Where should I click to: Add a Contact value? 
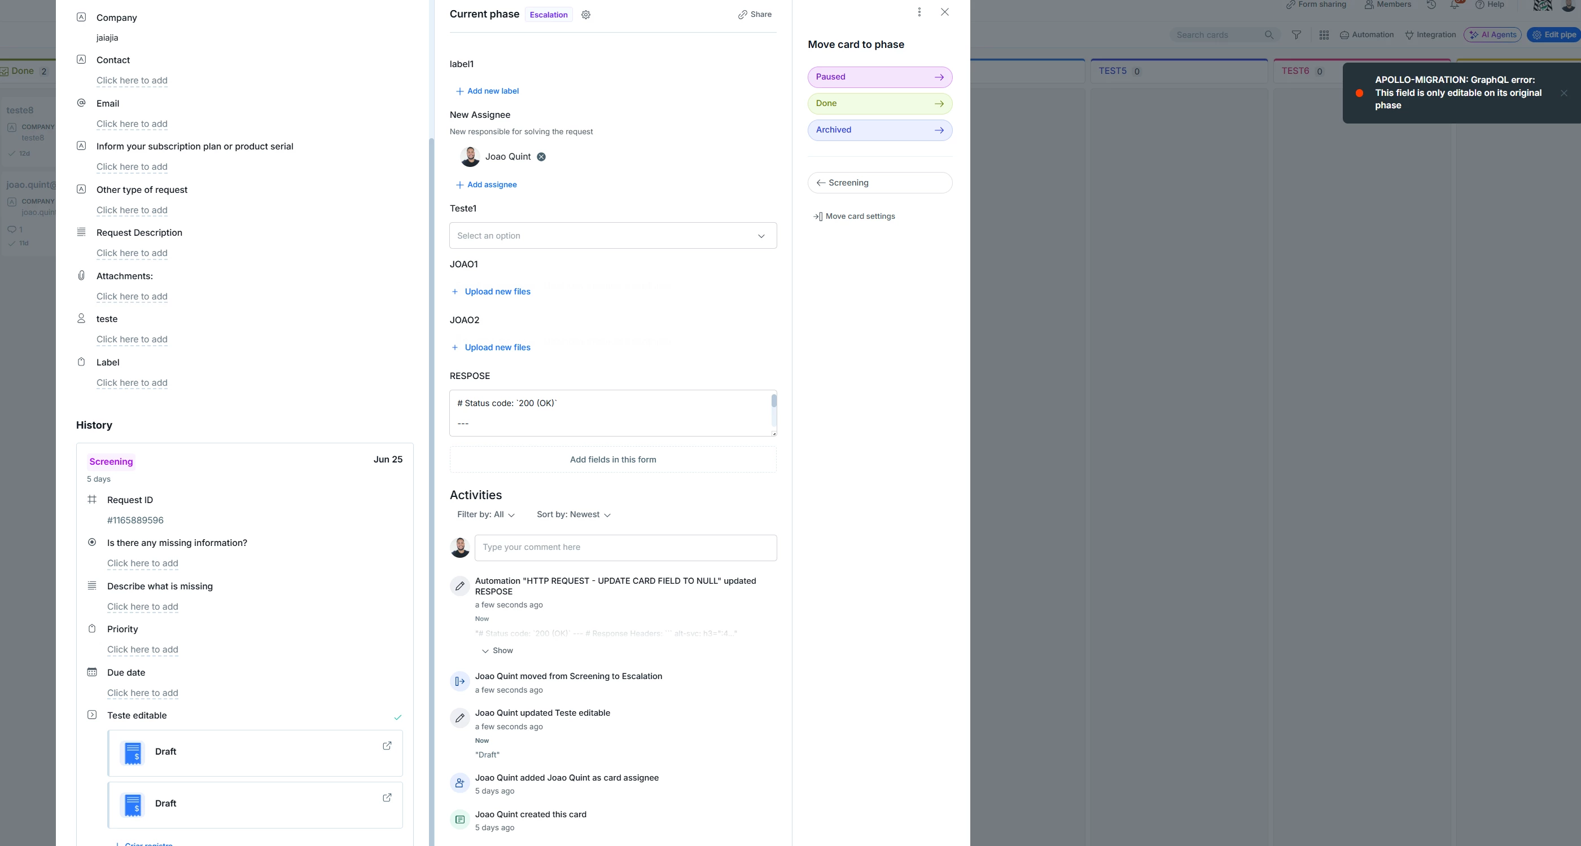[x=132, y=80]
